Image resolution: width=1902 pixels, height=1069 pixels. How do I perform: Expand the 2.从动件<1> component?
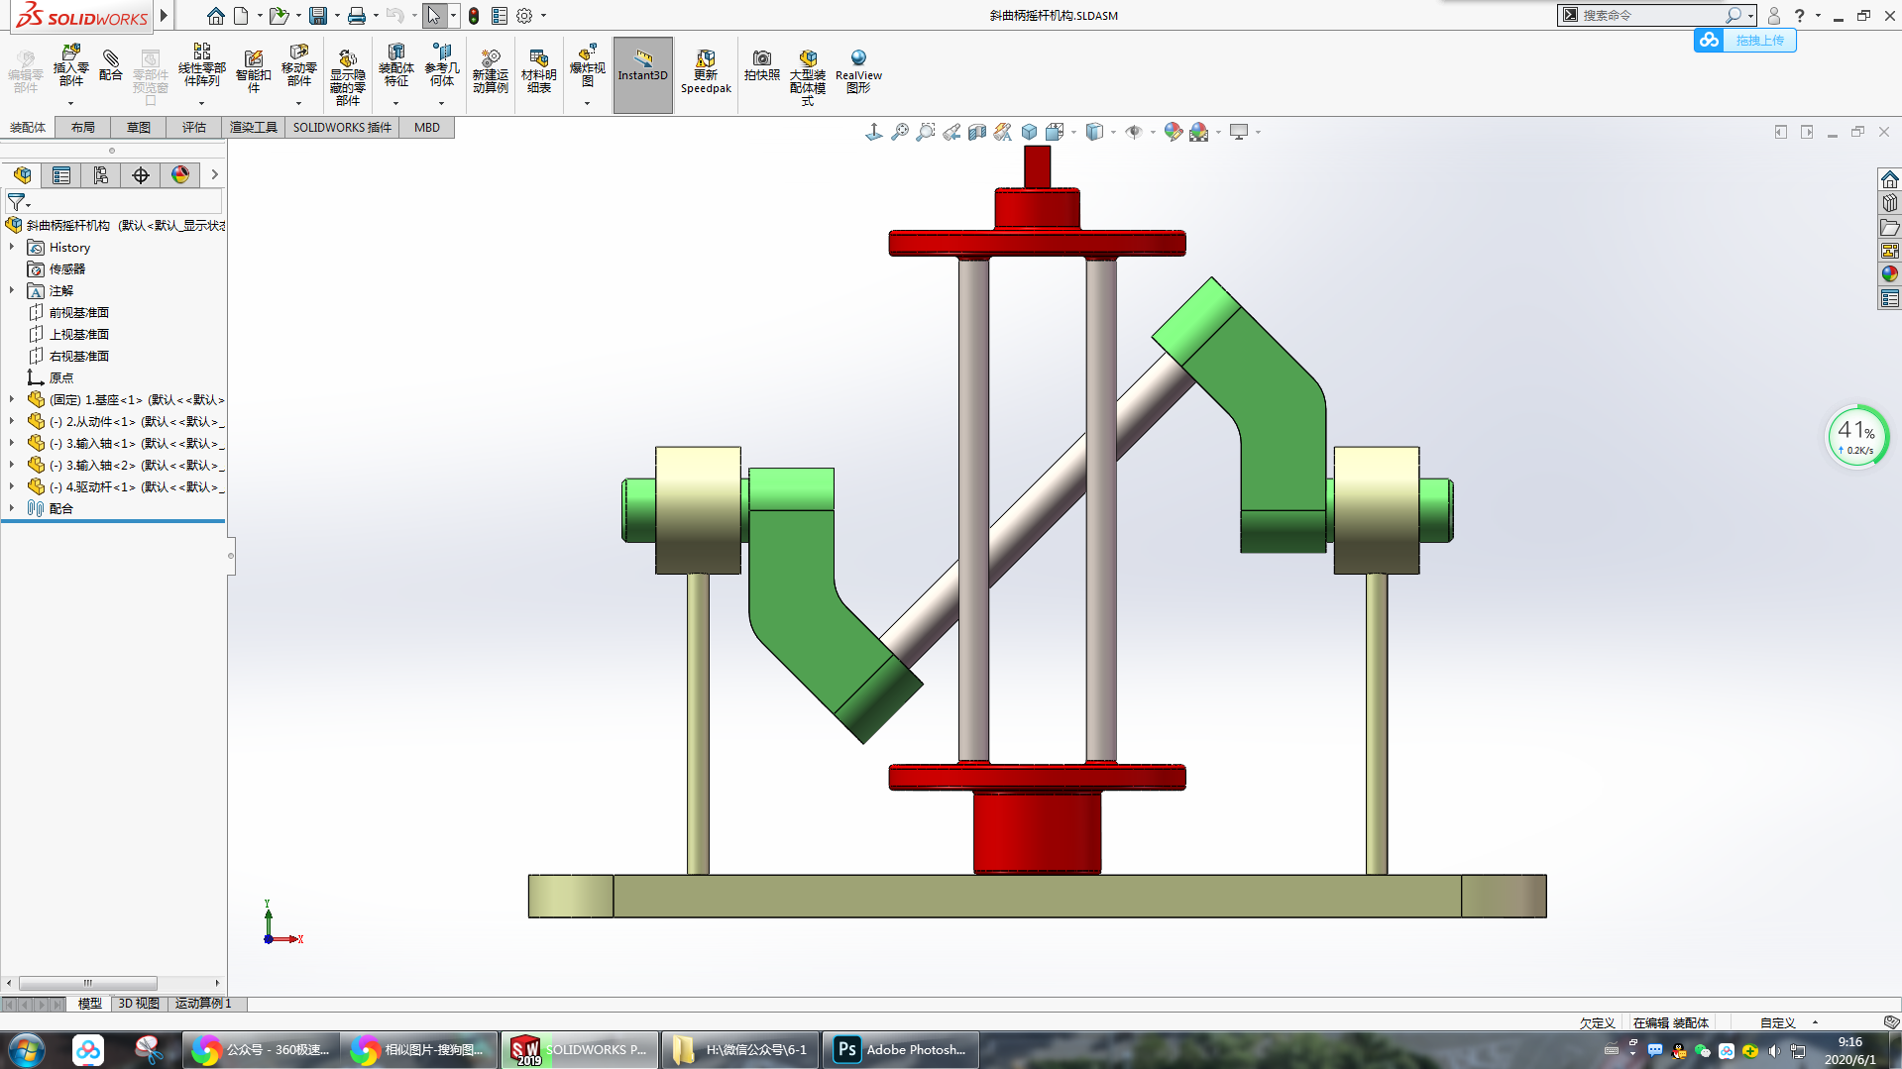point(12,421)
